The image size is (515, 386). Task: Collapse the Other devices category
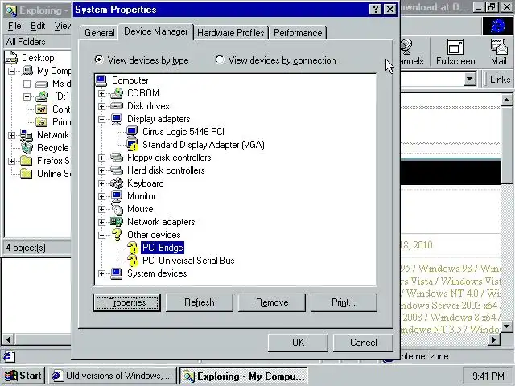click(x=102, y=235)
